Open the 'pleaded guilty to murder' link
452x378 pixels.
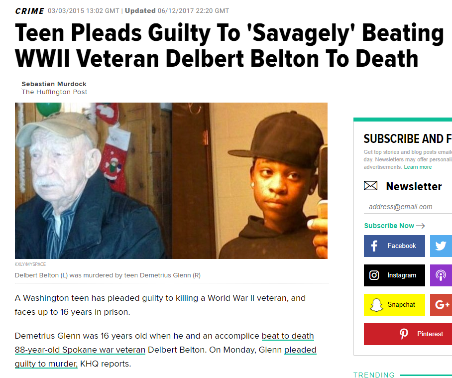click(x=165, y=357)
